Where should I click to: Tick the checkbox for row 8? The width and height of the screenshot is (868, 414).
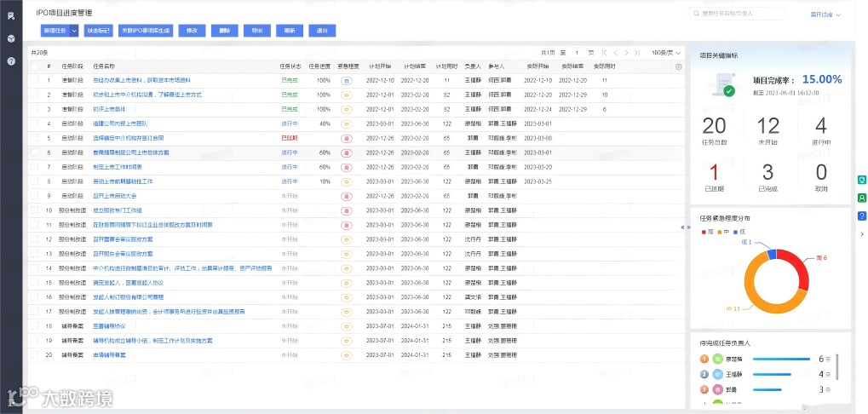pyautogui.click(x=35, y=181)
